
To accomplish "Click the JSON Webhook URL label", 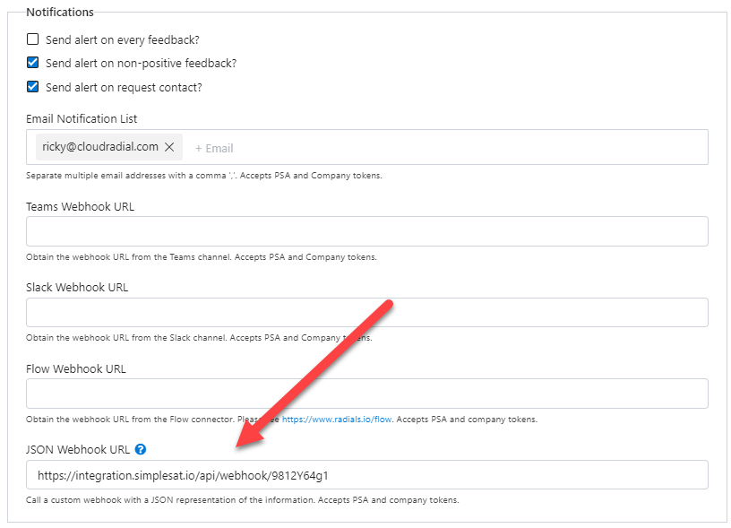I will coord(78,450).
